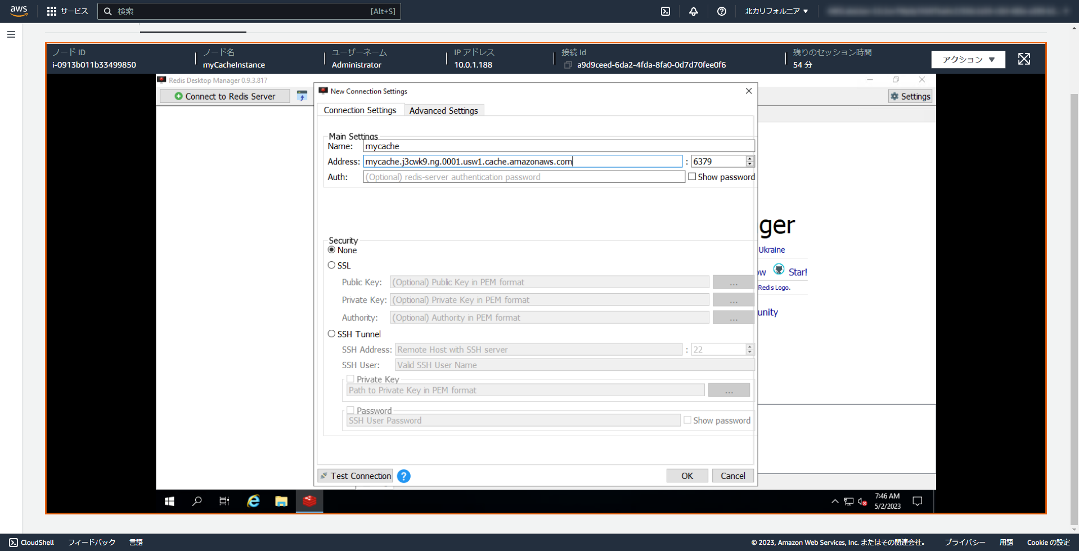
Task: Open the AWS Services grid menu
Action: 51,11
